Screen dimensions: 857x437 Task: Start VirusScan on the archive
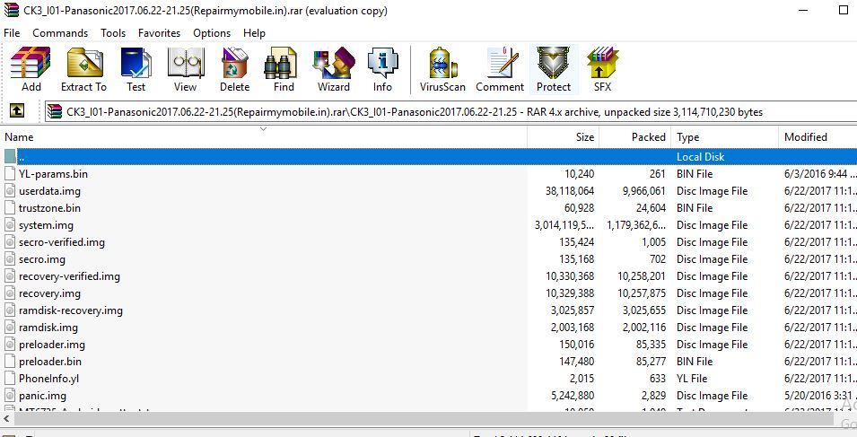pos(442,70)
